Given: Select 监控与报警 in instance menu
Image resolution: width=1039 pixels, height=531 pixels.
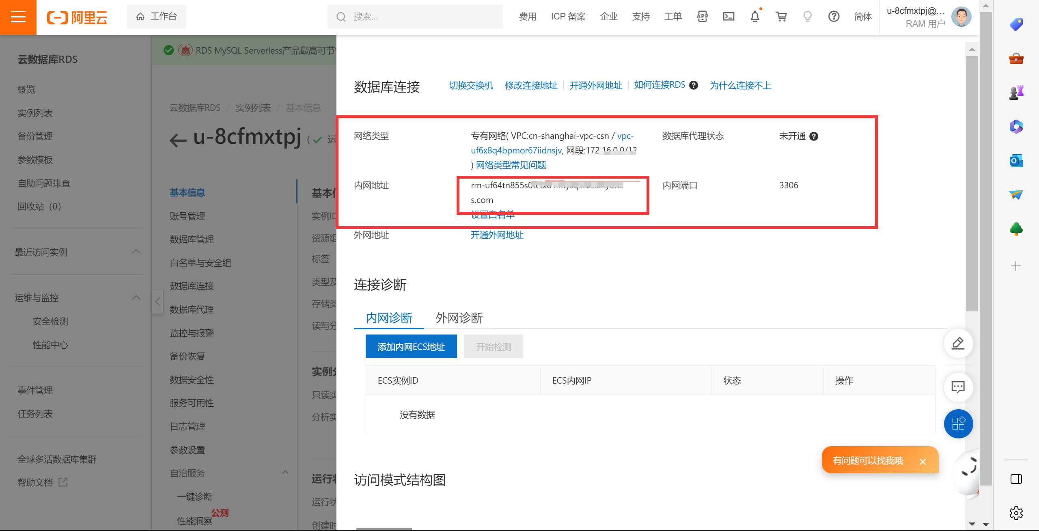Looking at the screenshot, I should click(x=192, y=333).
